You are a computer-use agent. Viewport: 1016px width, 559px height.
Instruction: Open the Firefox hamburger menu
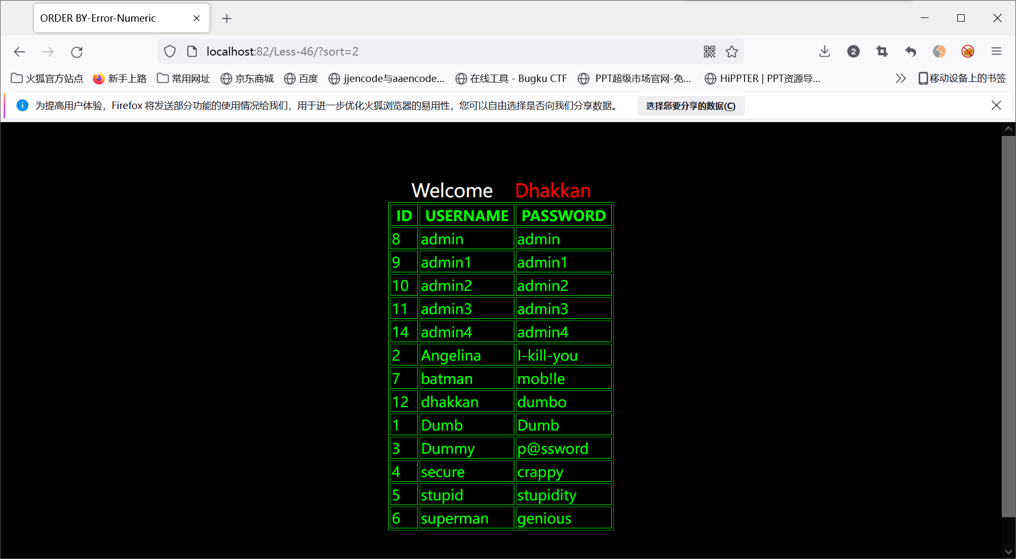[x=997, y=51]
